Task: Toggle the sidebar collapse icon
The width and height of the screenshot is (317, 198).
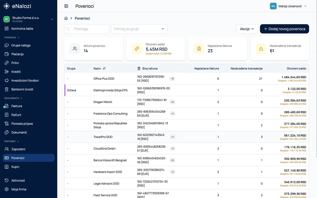Action: (66, 6)
